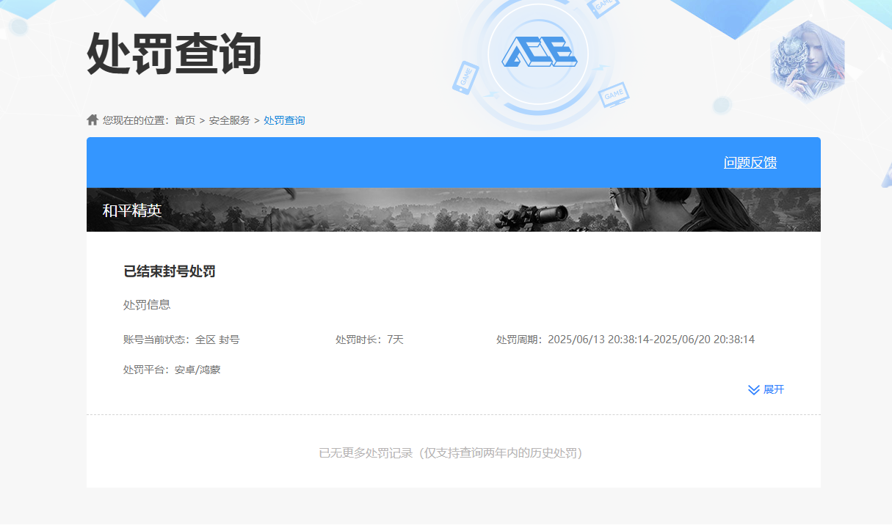Click 您现在的位置 breadcrumb label
The image size is (892, 528).
click(x=135, y=120)
